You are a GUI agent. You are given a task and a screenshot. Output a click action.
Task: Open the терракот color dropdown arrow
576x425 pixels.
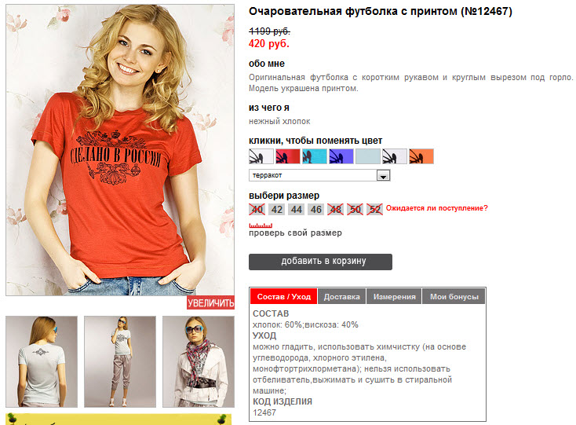click(x=383, y=175)
